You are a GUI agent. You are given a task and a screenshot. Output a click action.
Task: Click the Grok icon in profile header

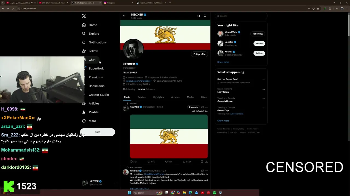(199, 16)
